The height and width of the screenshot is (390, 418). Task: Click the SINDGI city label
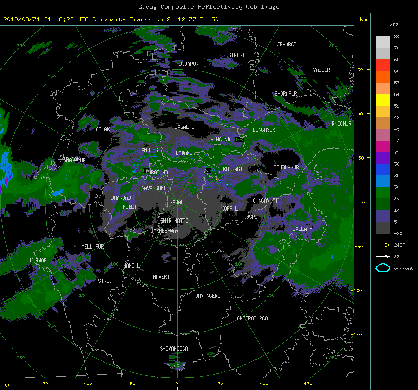click(x=236, y=55)
